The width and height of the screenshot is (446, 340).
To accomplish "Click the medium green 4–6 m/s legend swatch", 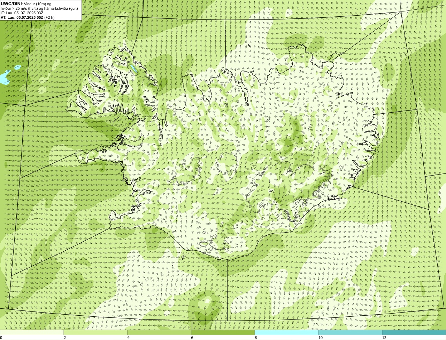I will pyautogui.click(x=160, y=332).
